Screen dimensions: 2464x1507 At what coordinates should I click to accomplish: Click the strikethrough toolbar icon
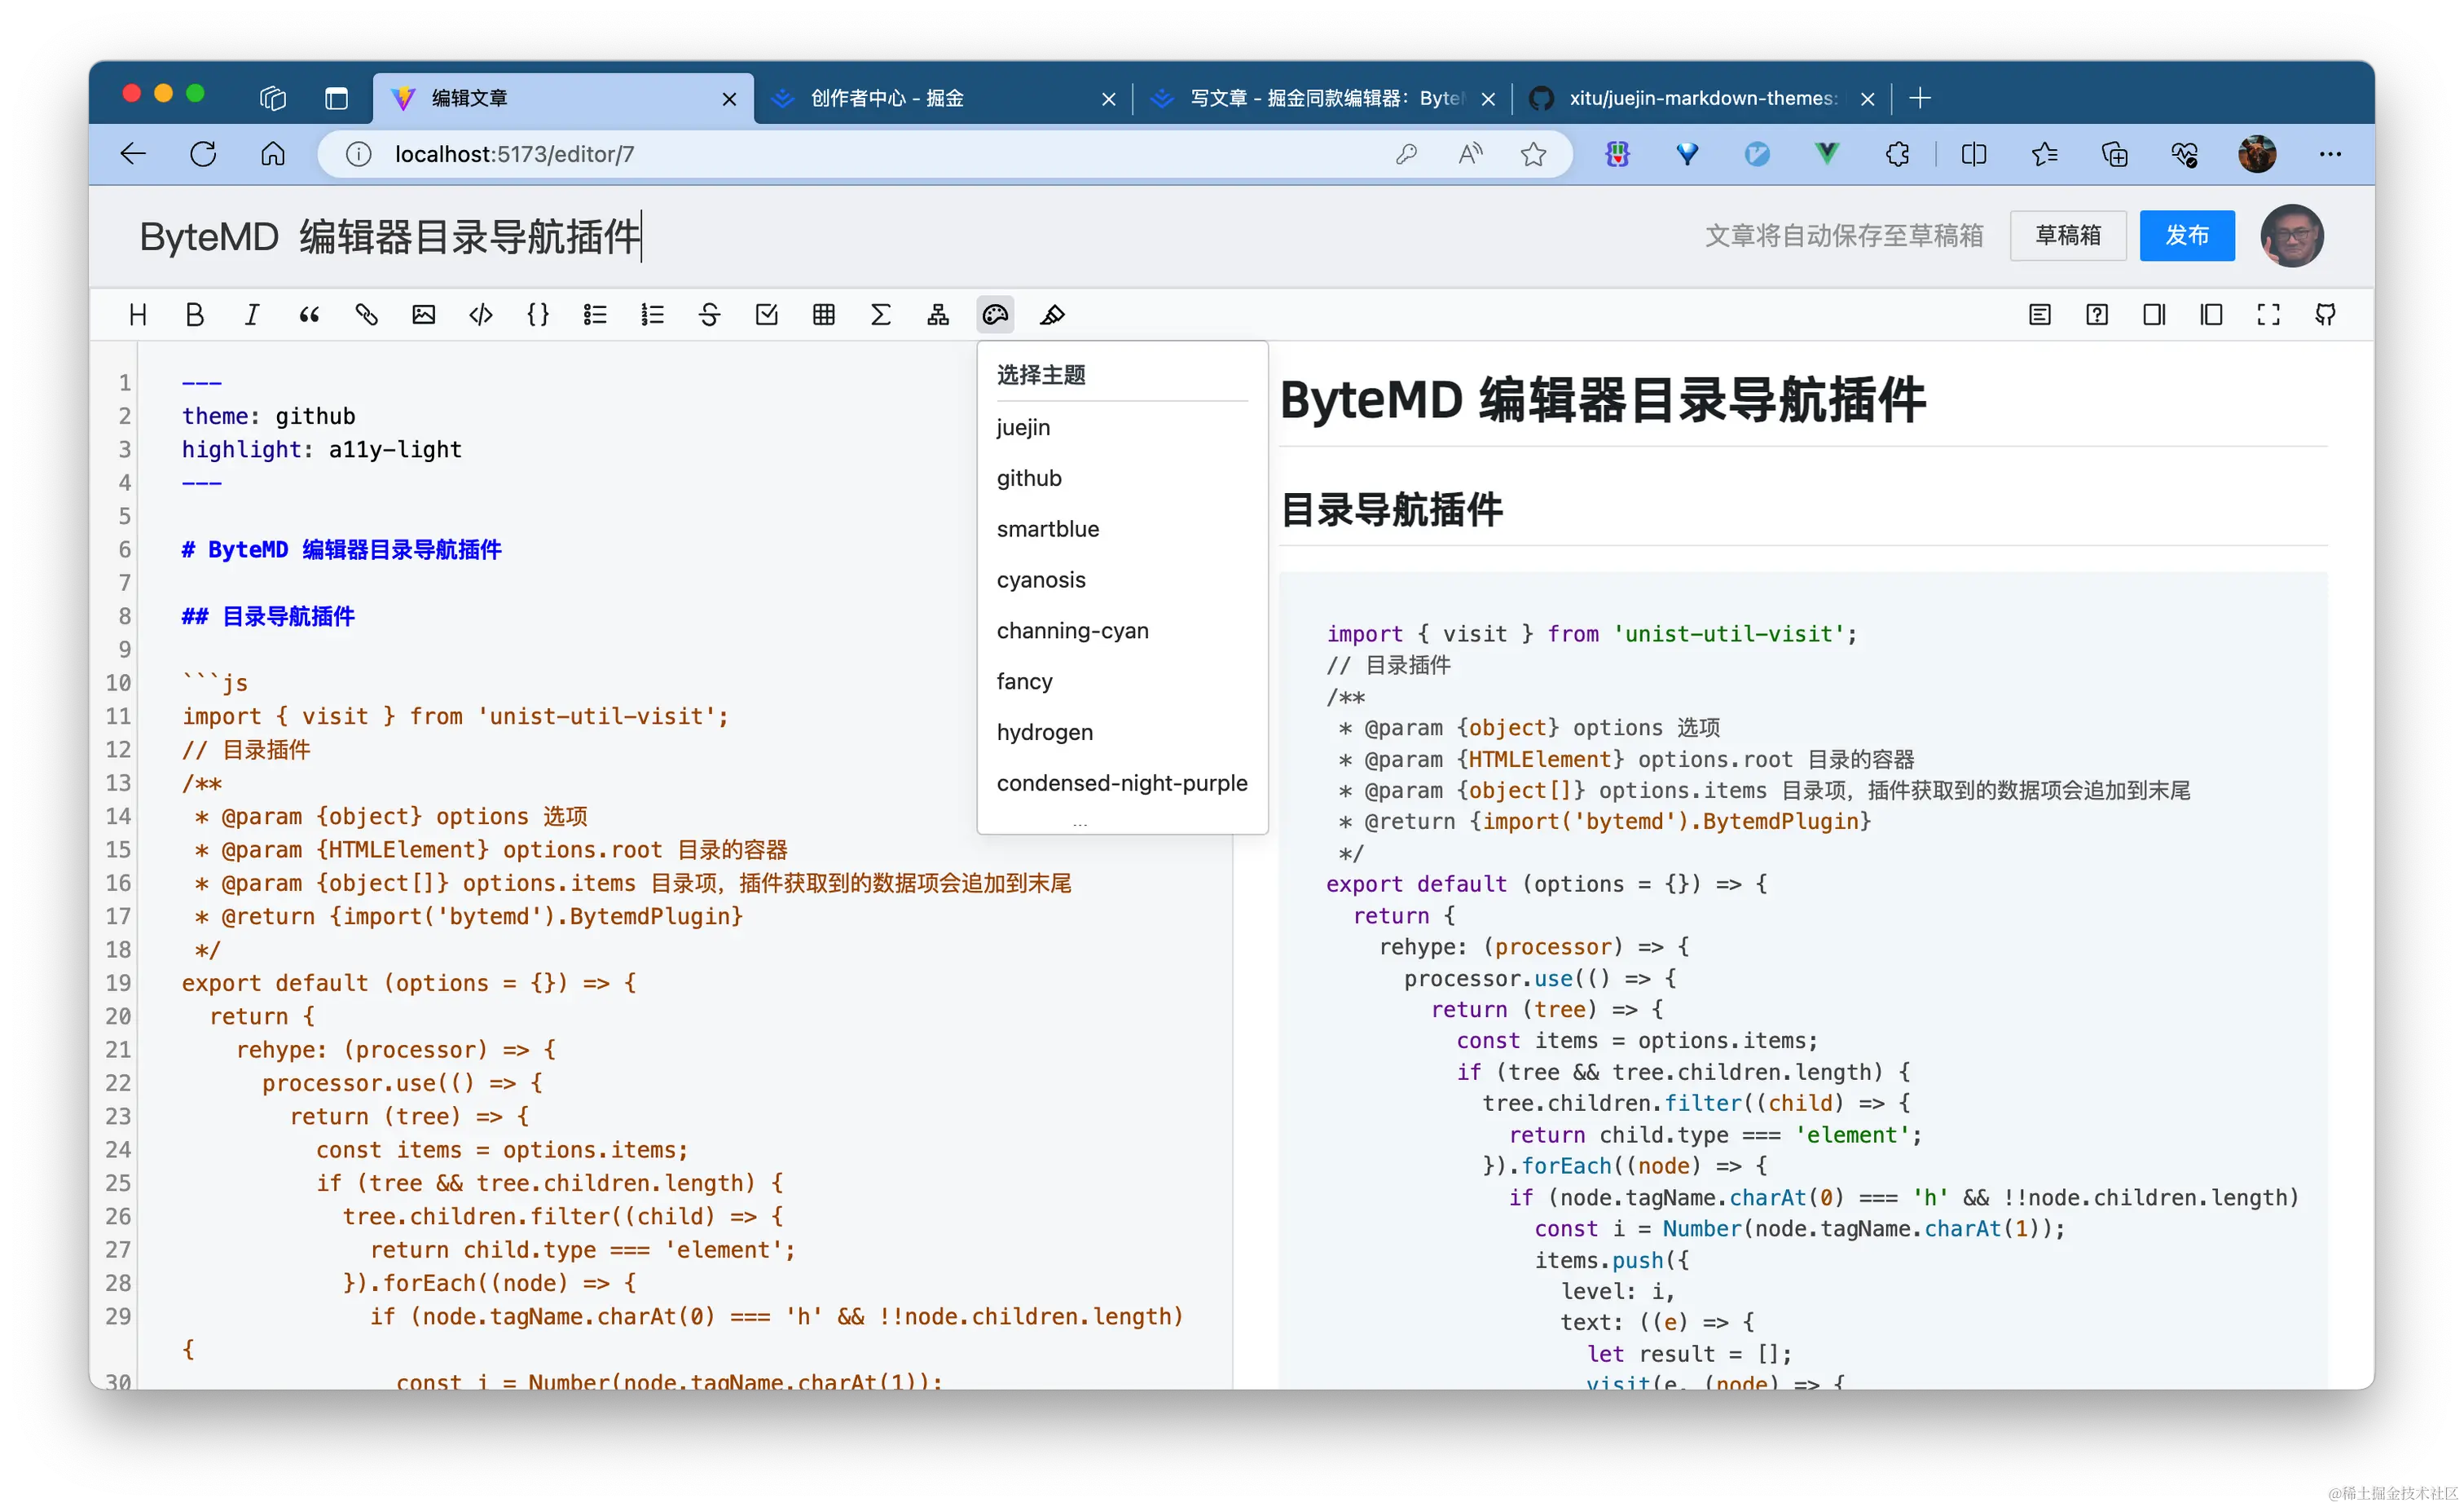[709, 315]
